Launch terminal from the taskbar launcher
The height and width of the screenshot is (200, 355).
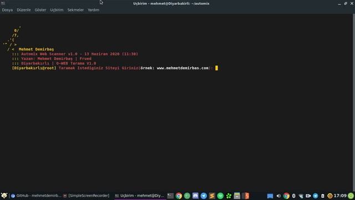(170, 196)
